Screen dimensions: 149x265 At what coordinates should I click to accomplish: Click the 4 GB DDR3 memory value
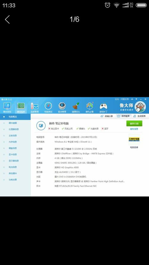(x=69, y=158)
